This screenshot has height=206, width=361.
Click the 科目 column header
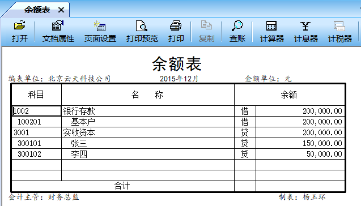pos(37,95)
